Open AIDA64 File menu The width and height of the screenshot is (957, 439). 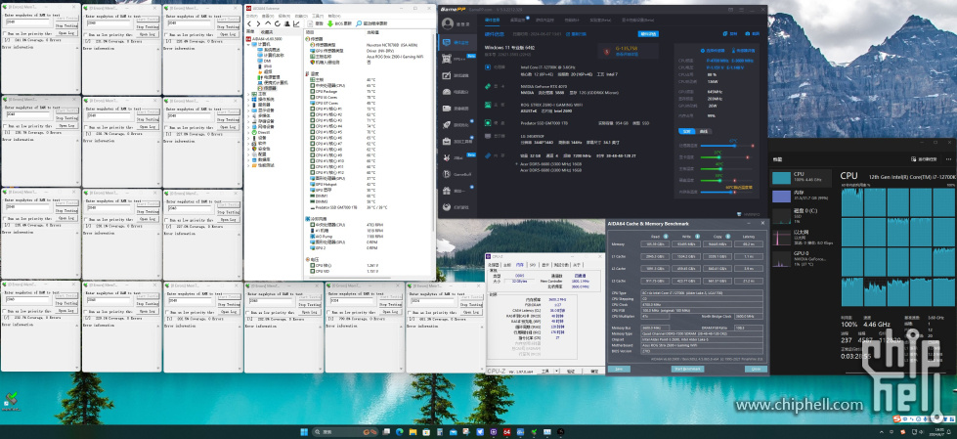tap(252, 16)
